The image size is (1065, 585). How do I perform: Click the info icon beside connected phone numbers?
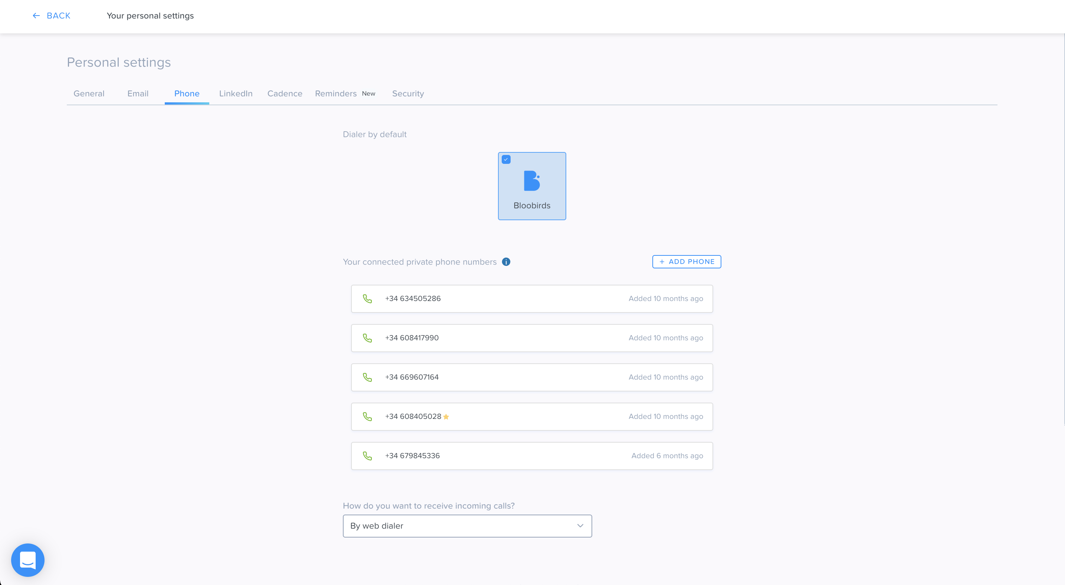506,261
